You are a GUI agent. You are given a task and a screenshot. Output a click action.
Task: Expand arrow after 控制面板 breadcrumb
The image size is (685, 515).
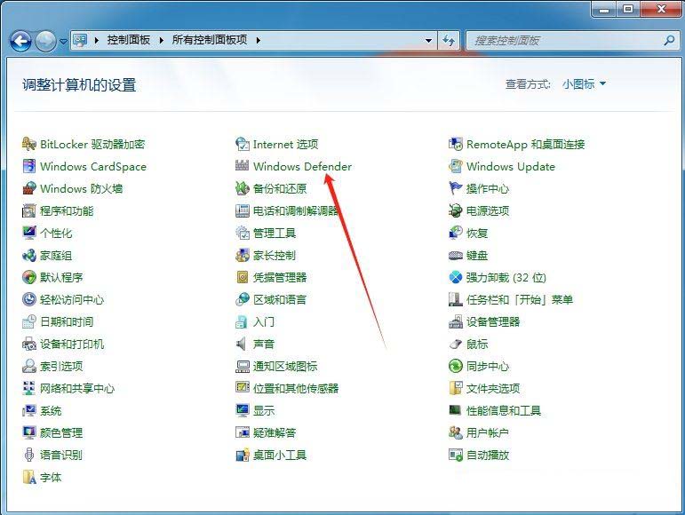(x=162, y=40)
